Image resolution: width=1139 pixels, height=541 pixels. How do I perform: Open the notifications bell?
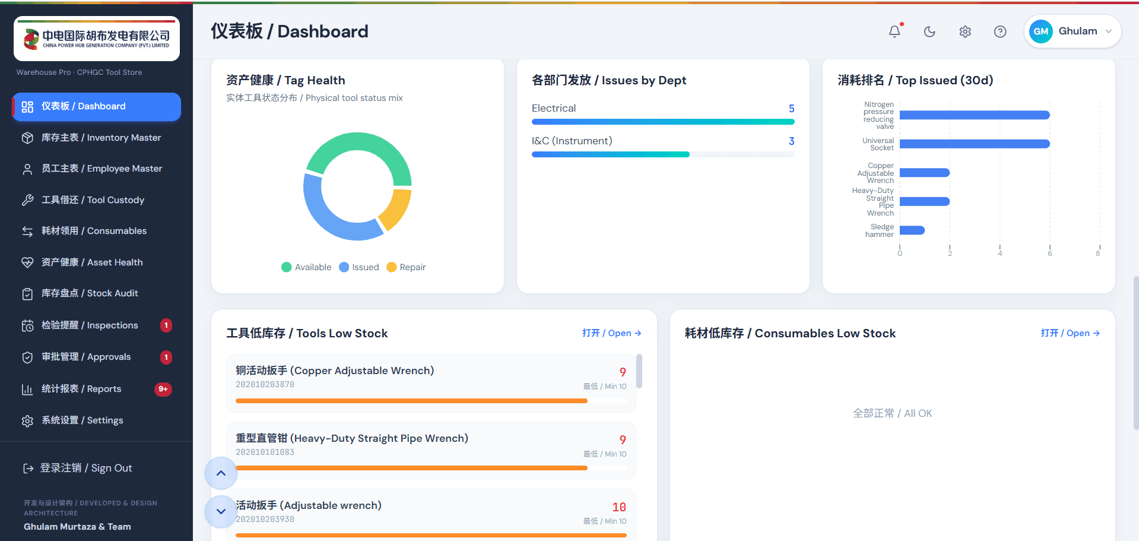894,31
